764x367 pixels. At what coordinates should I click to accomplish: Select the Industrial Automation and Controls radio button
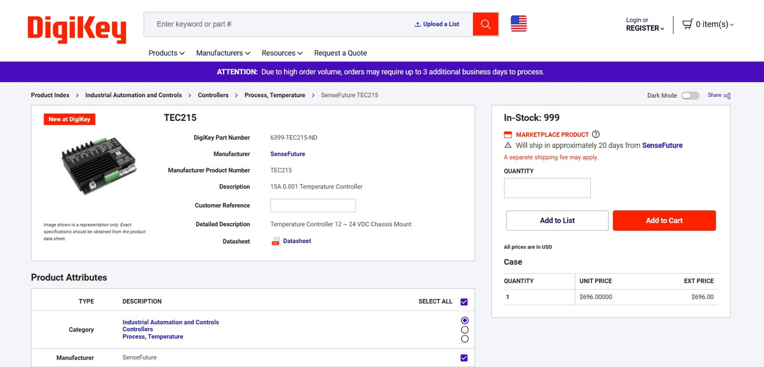(x=465, y=321)
